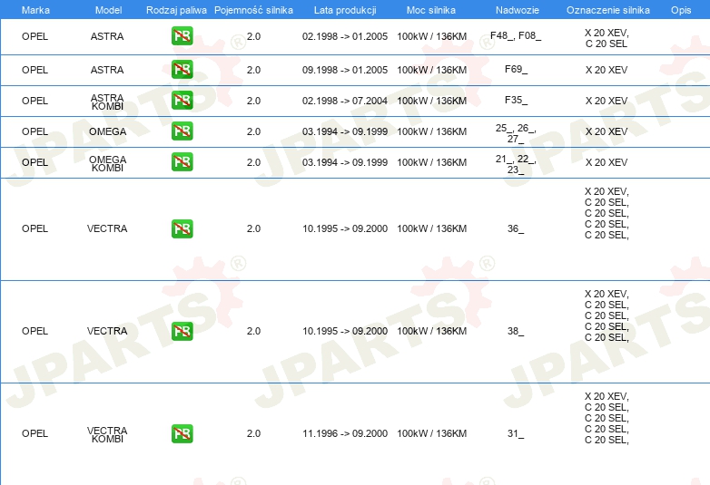Image resolution: width=710 pixels, height=485 pixels.
Task: Click the date range '02.1998 -> 07.2004'
Action: click(345, 101)
